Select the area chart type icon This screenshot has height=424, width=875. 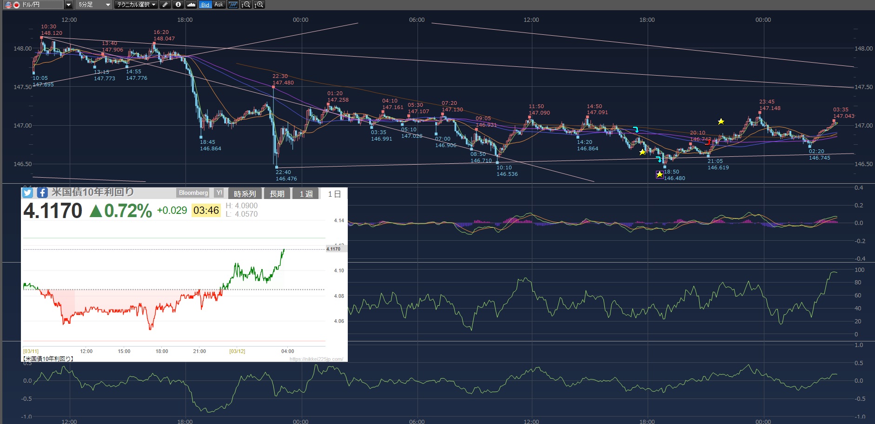191,5
